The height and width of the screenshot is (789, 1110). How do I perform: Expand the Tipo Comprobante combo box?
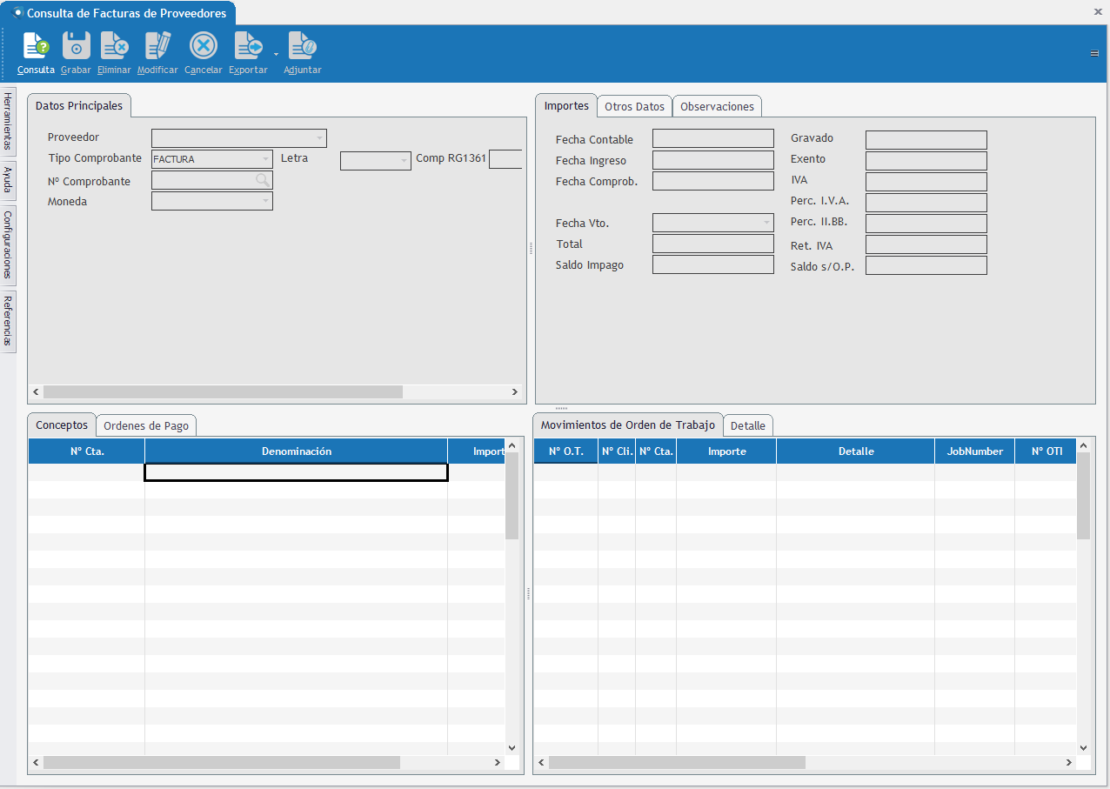[x=265, y=159]
